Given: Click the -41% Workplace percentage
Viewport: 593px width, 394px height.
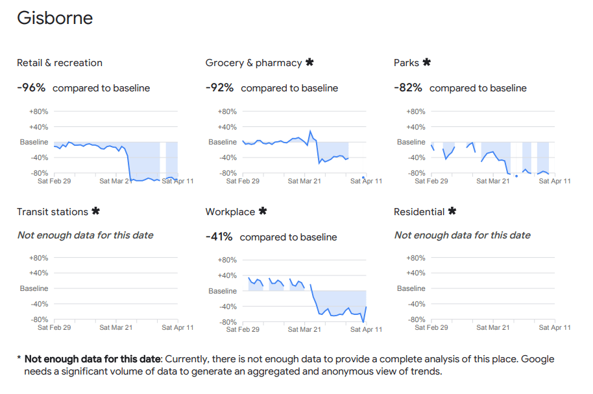Looking at the screenshot, I should [219, 237].
